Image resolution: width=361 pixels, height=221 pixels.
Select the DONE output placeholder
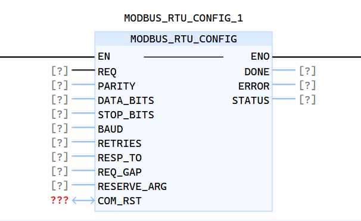click(307, 71)
